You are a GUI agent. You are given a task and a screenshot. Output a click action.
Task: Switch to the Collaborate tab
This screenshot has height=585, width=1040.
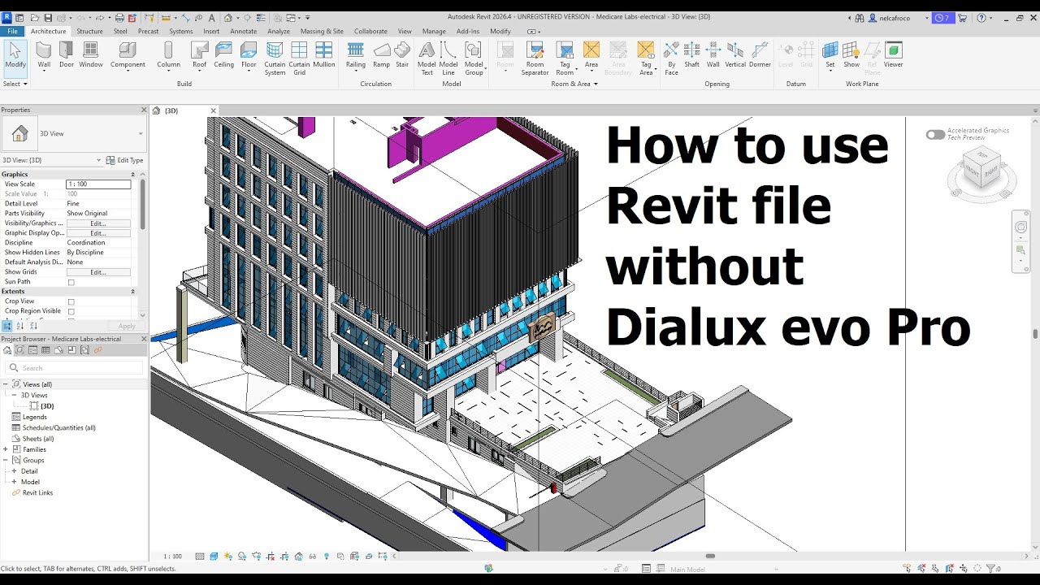(370, 31)
